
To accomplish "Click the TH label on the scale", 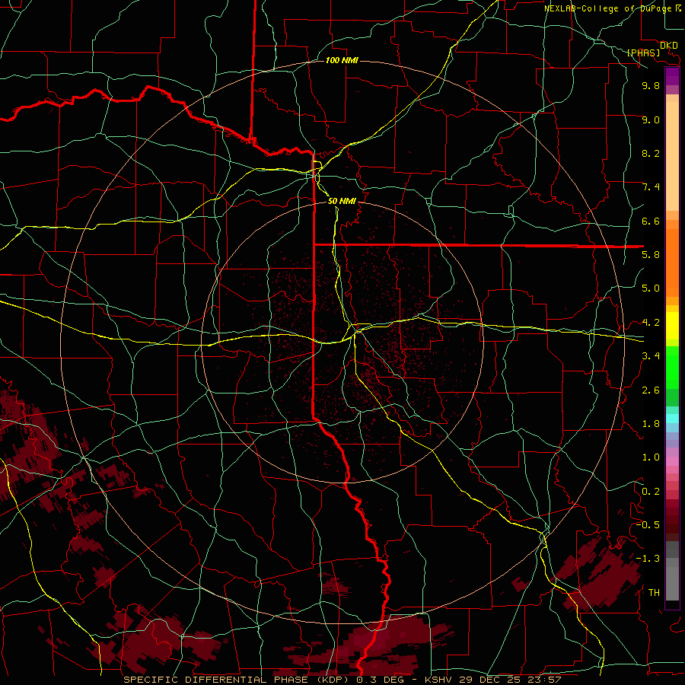I will coord(654,592).
